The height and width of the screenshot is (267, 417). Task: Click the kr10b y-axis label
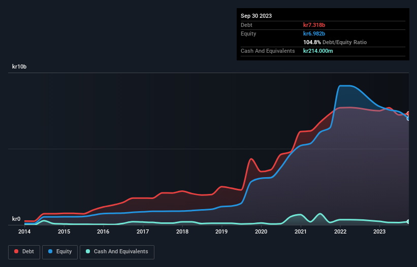pyautogui.click(x=19, y=66)
